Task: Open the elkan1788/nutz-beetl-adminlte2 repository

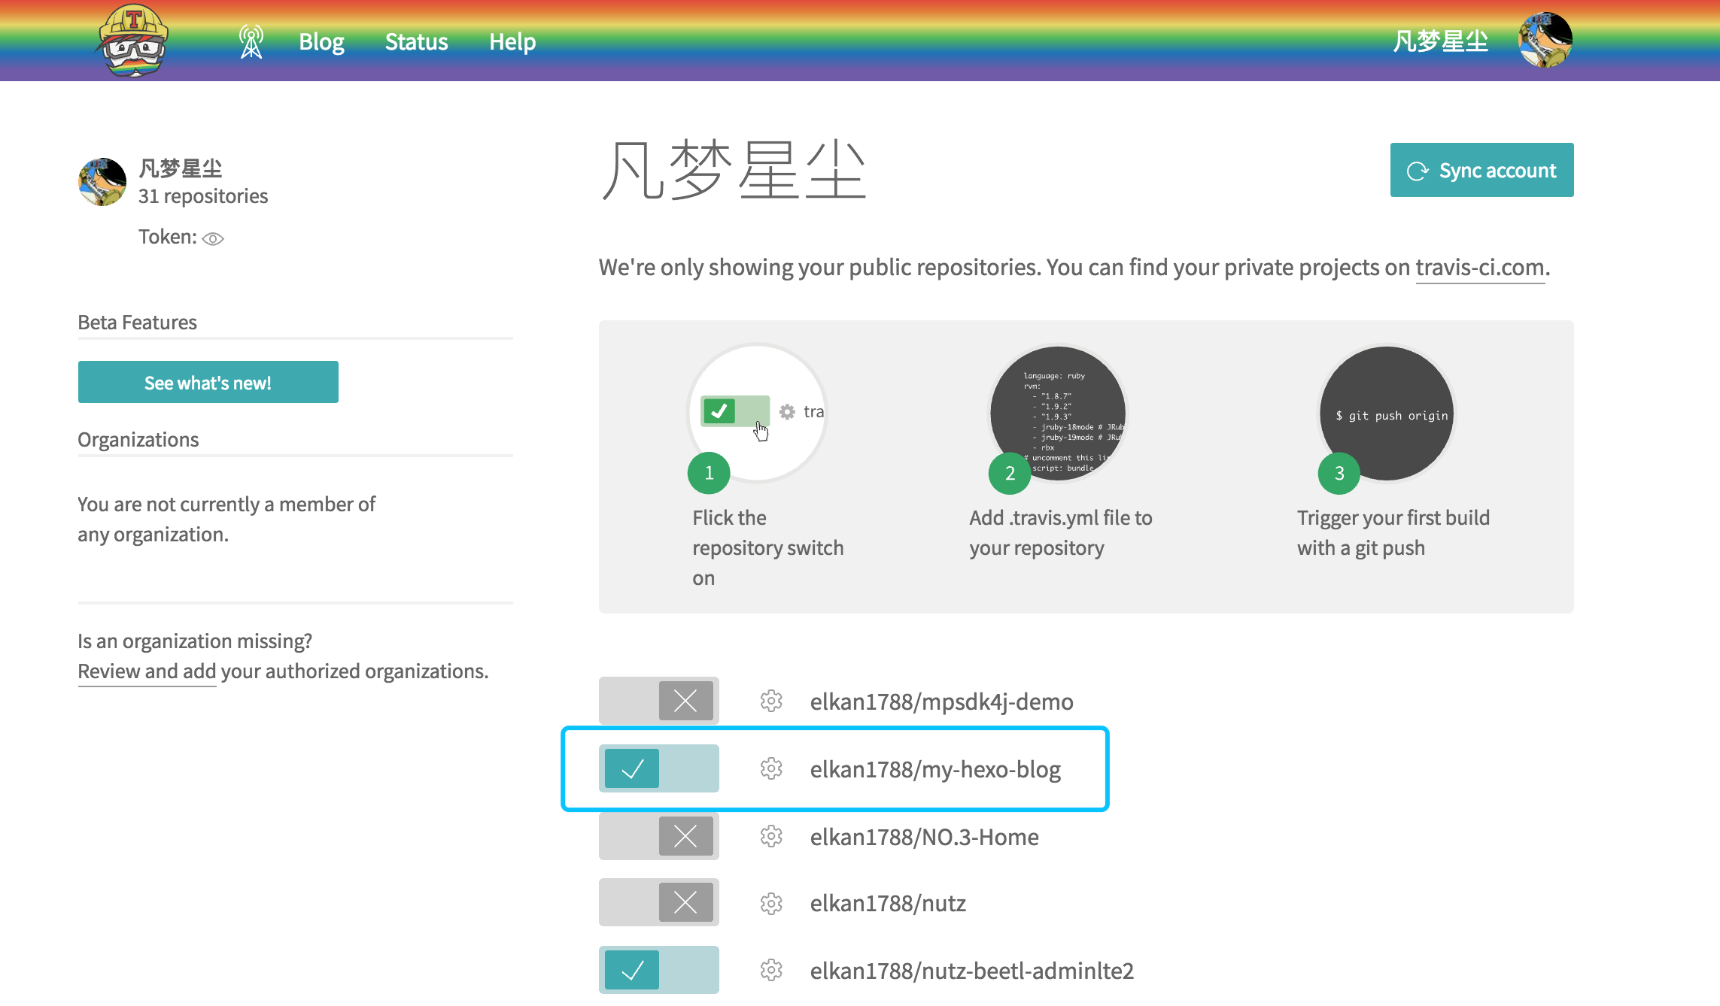Action: coord(971,971)
